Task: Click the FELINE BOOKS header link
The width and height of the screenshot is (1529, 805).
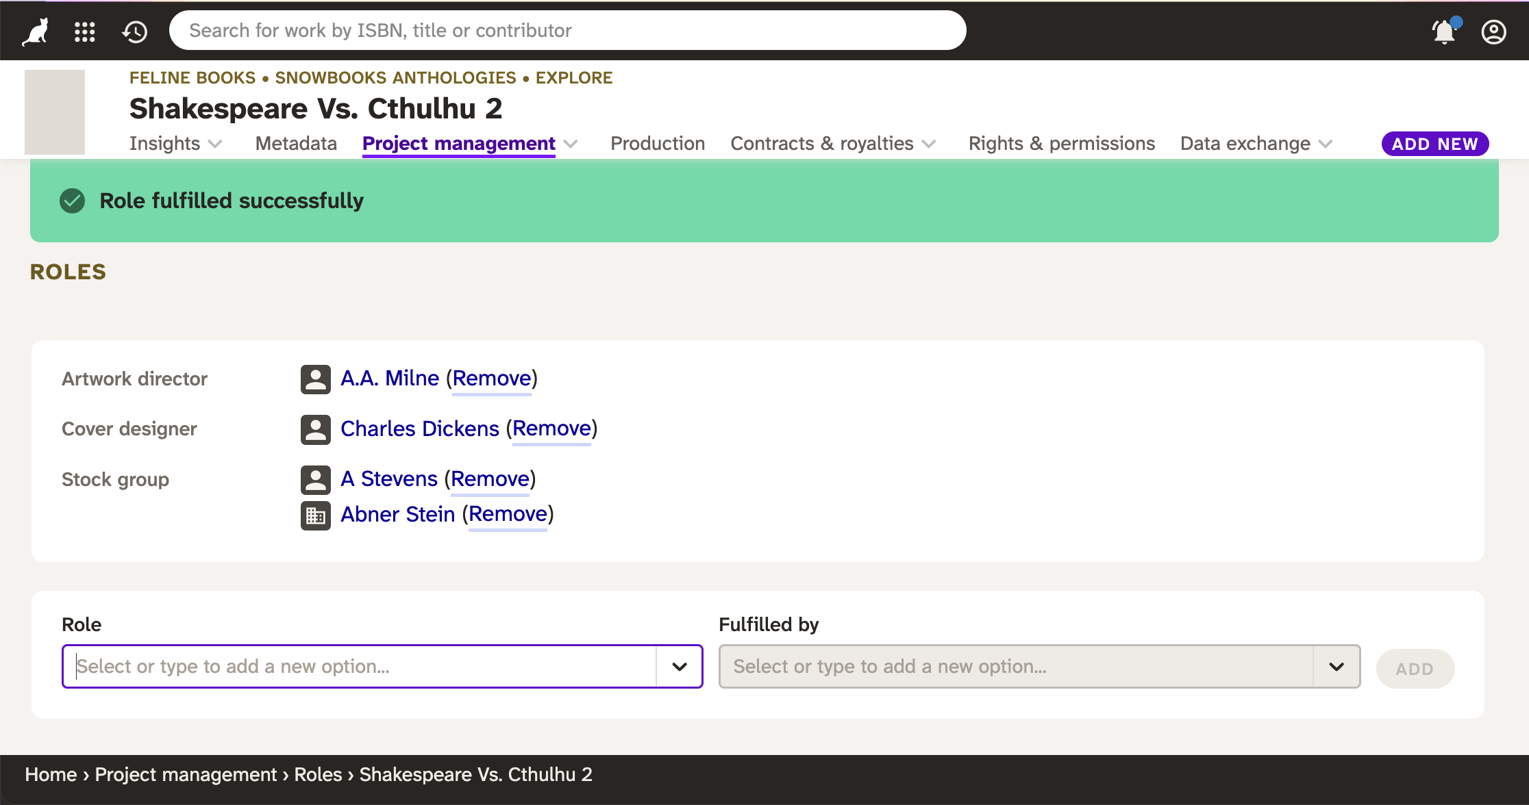Action: click(192, 78)
